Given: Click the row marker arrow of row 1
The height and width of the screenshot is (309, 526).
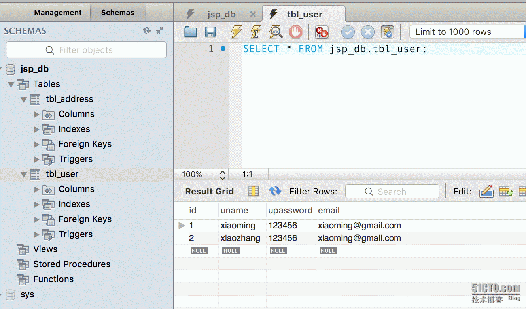Looking at the screenshot, I should [x=182, y=226].
